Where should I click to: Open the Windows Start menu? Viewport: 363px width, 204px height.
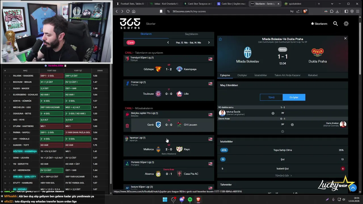[165, 199]
